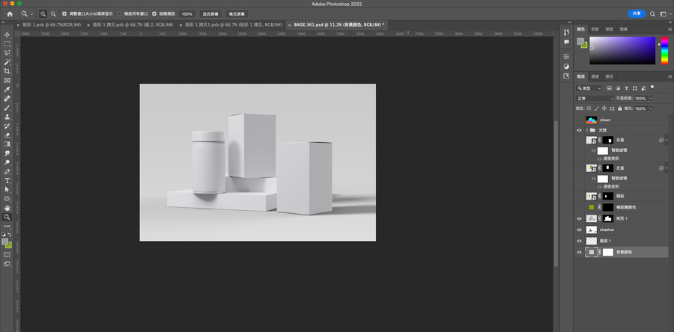Open the 填充 fill dropdown arrow
Viewport: 674px width, 332px height.
(x=651, y=109)
